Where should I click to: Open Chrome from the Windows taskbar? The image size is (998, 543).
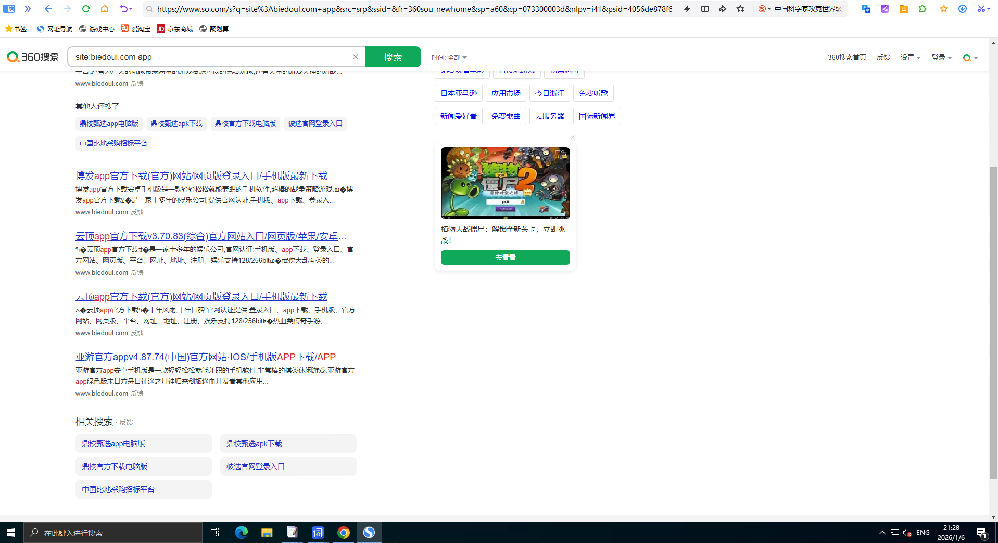coord(344,533)
